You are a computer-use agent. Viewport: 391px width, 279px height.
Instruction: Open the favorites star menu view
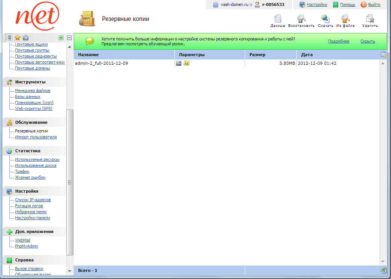[x=17, y=38]
